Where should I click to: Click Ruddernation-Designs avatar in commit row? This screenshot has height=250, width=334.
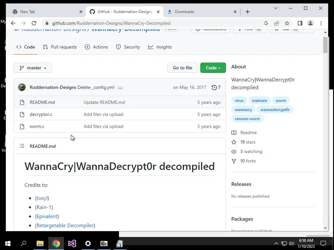[22, 87]
